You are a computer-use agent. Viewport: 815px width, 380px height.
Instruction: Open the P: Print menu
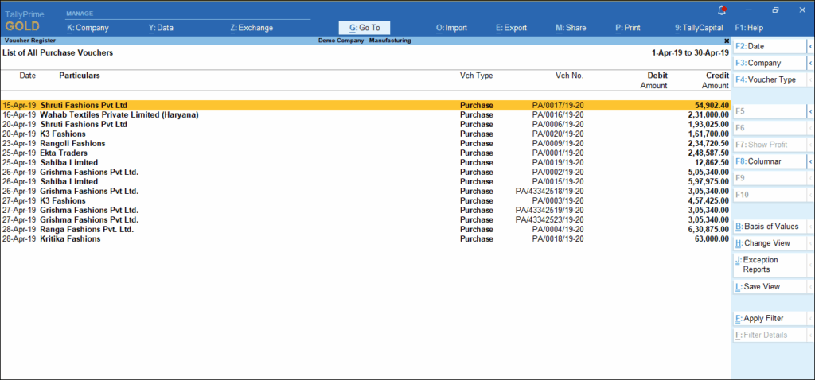[x=628, y=28]
